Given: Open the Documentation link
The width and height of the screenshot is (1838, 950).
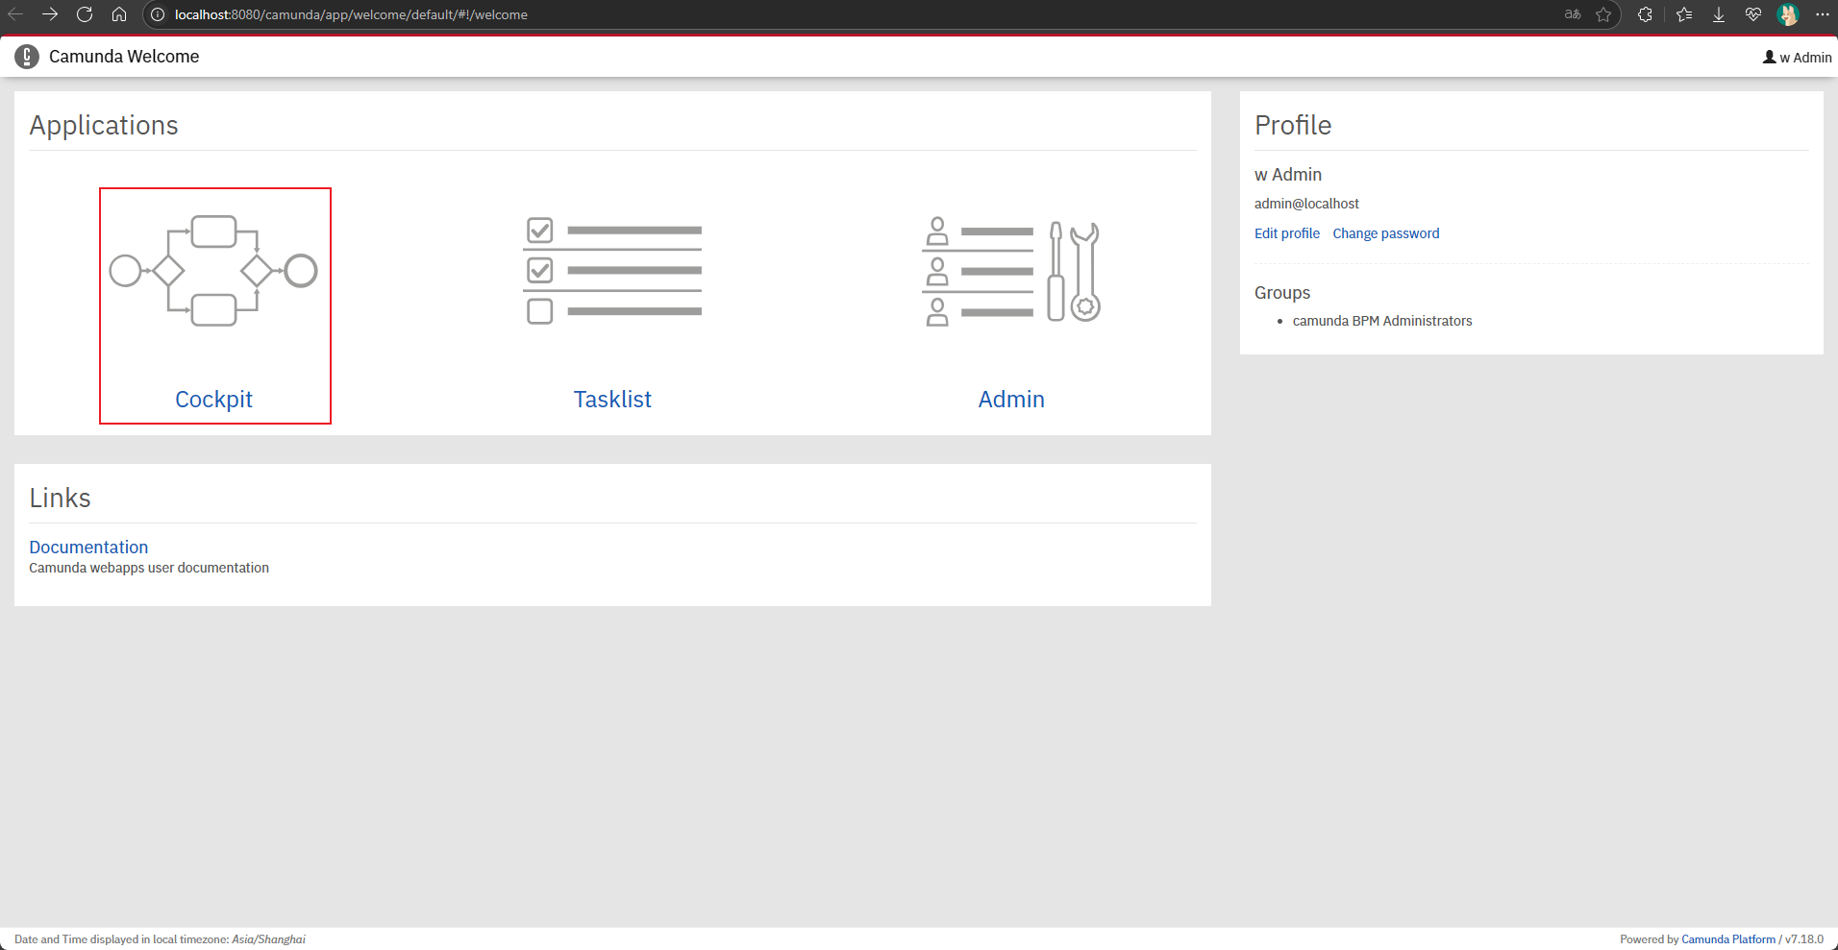Looking at the screenshot, I should (88, 548).
